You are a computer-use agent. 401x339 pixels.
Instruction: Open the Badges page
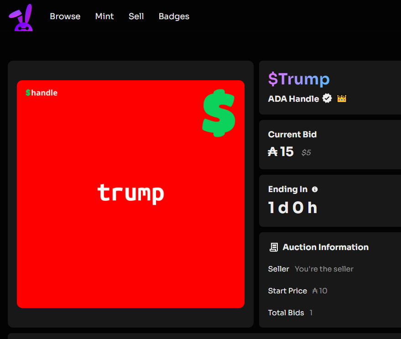(174, 16)
